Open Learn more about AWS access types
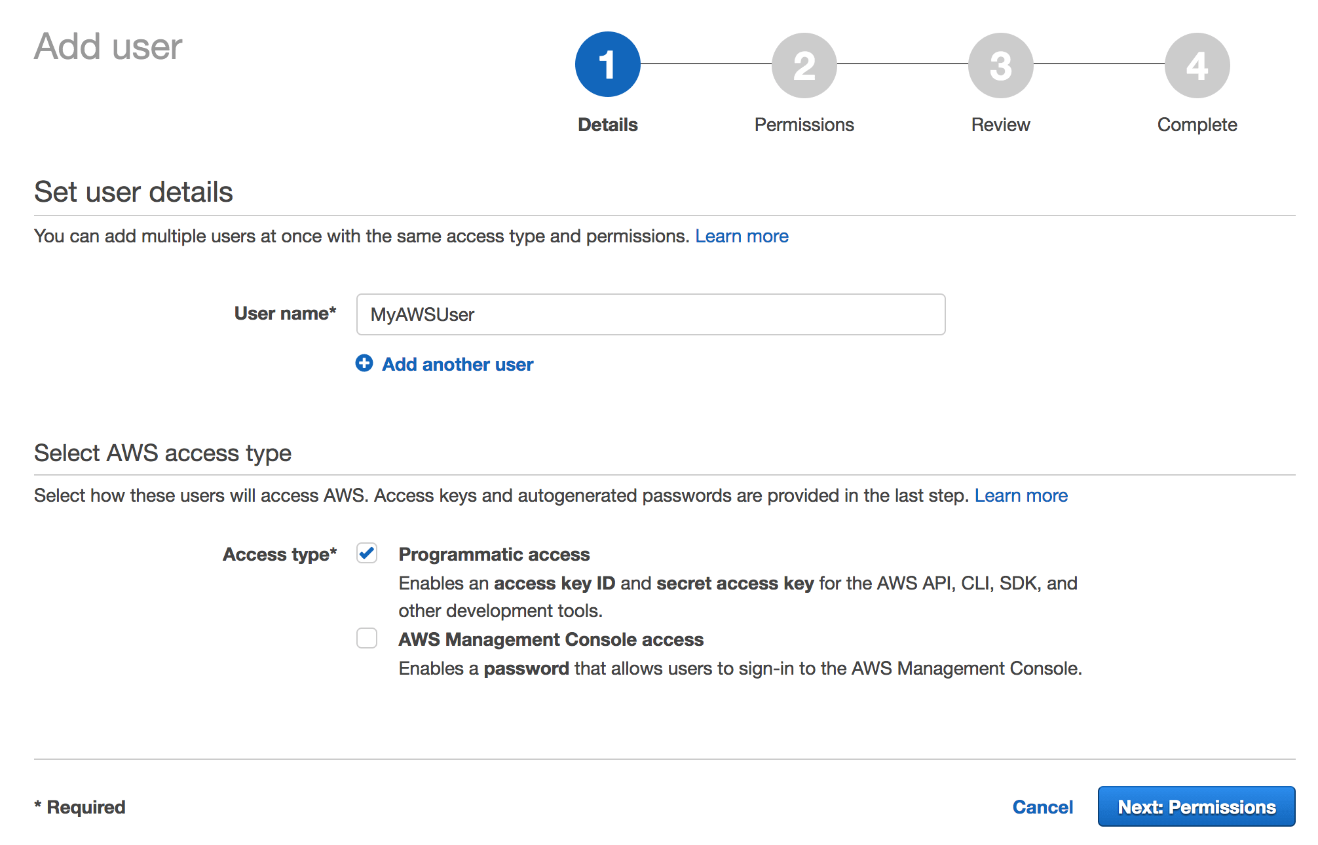Screen dimensions: 1318x845 tap(1021, 495)
